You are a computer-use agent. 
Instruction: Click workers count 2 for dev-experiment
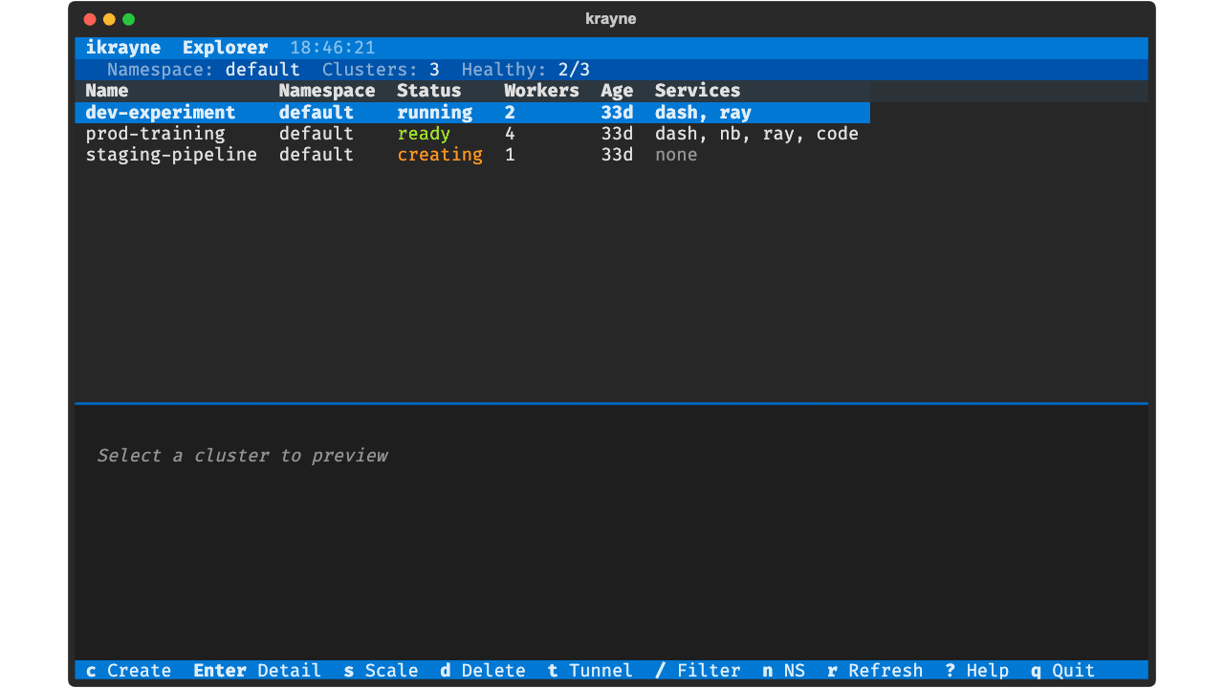510,113
